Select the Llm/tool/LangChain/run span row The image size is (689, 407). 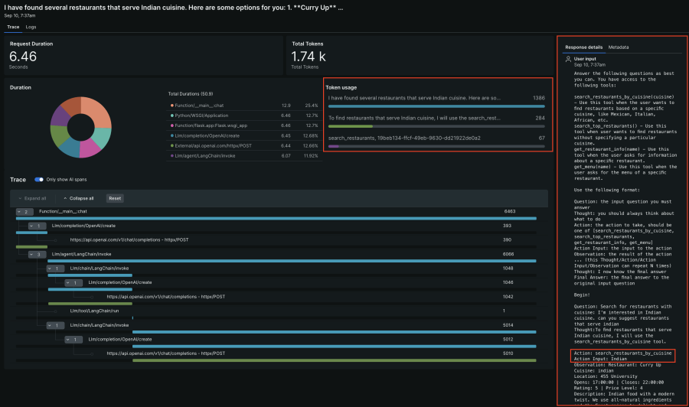(x=95, y=311)
